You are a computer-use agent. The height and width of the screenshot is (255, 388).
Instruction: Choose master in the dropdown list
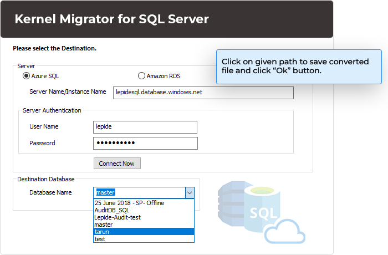tap(144, 225)
